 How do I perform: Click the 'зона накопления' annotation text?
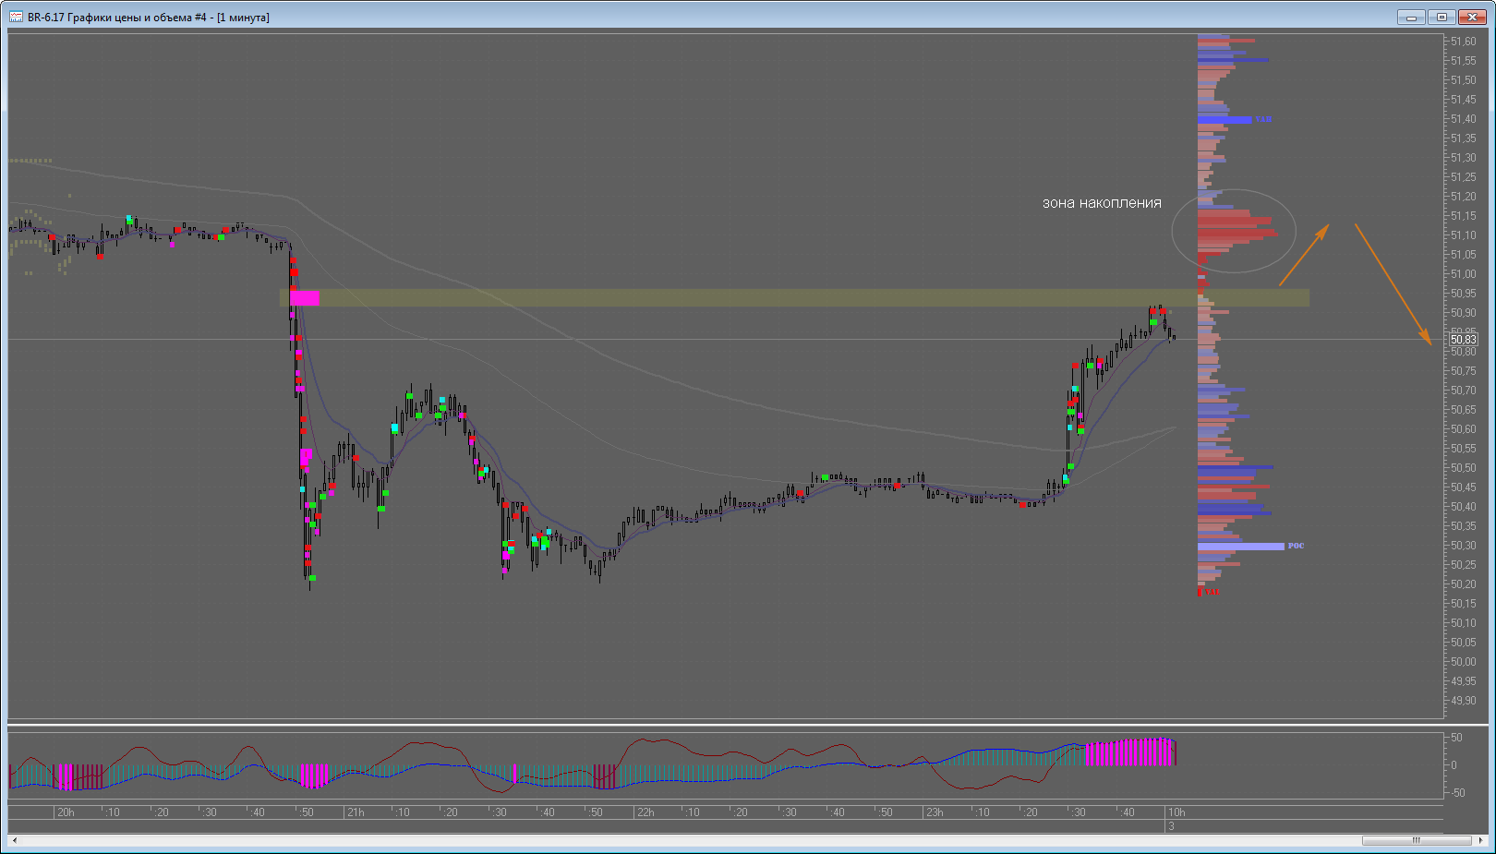point(1102,203)
